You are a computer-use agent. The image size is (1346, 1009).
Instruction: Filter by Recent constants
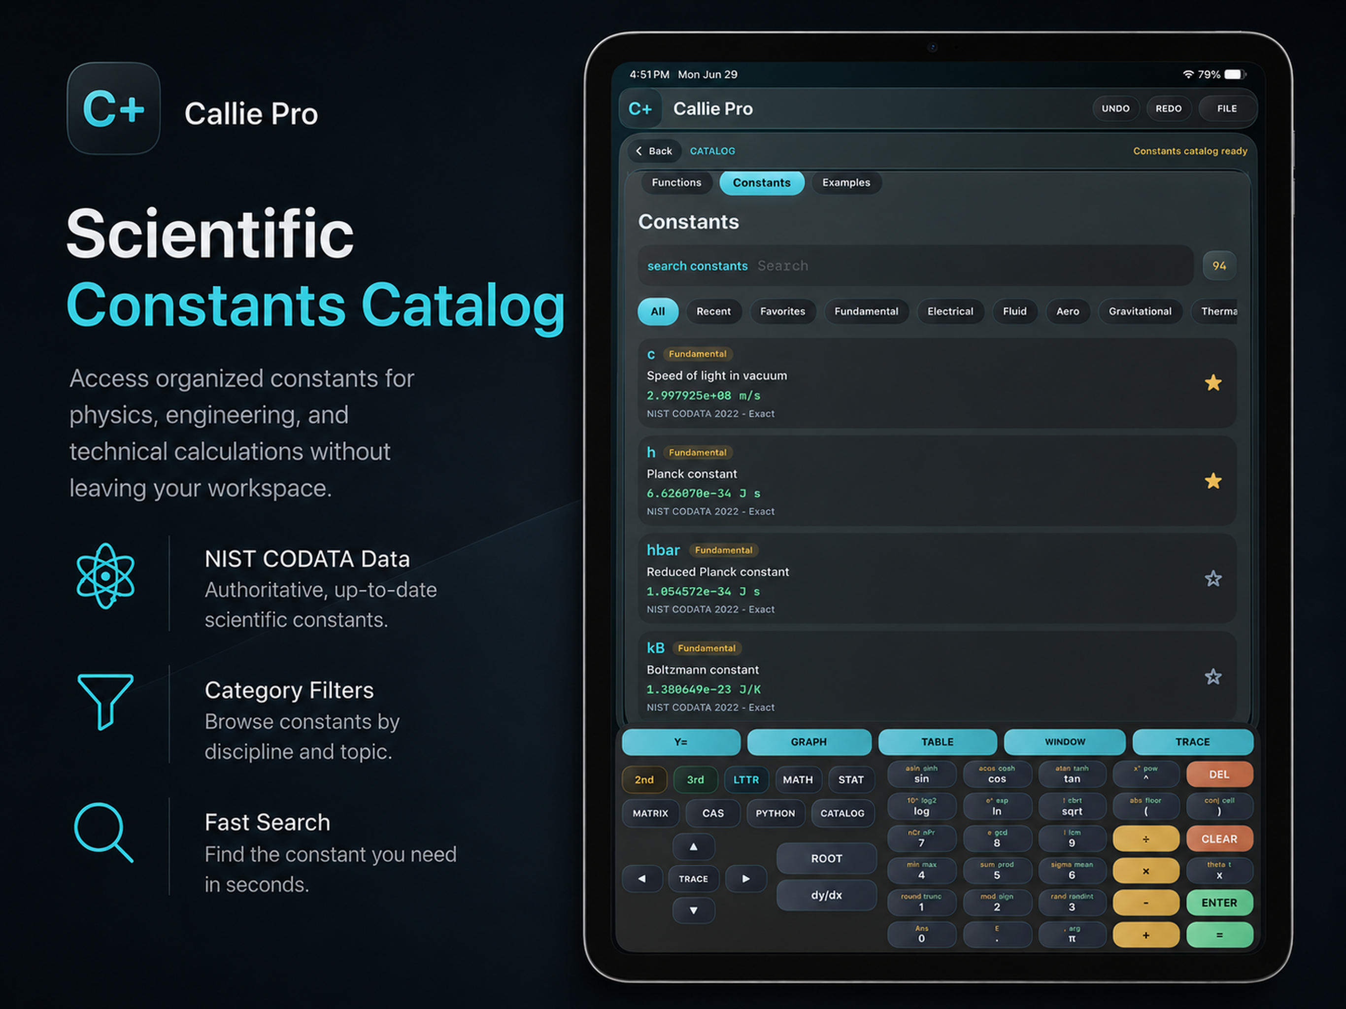click(x=713, y=311)
